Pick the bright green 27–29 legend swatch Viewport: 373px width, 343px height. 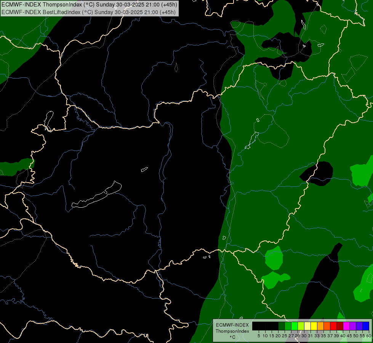[x=294, y=326]
